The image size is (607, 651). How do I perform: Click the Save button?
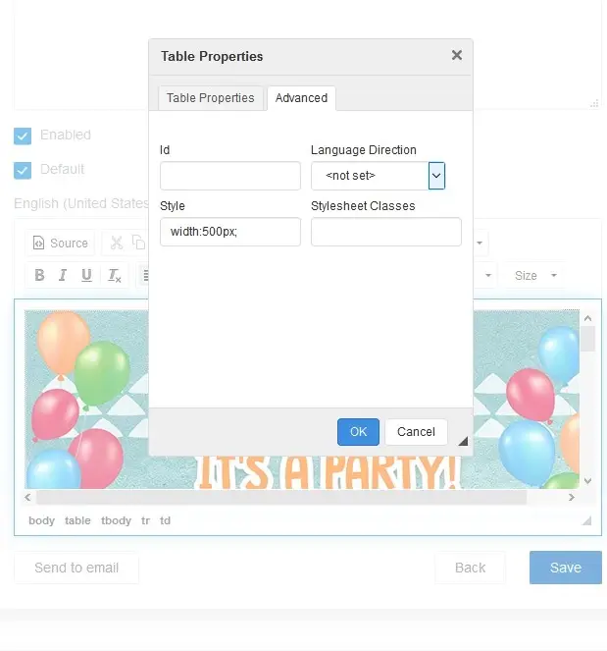coord(566,568)
